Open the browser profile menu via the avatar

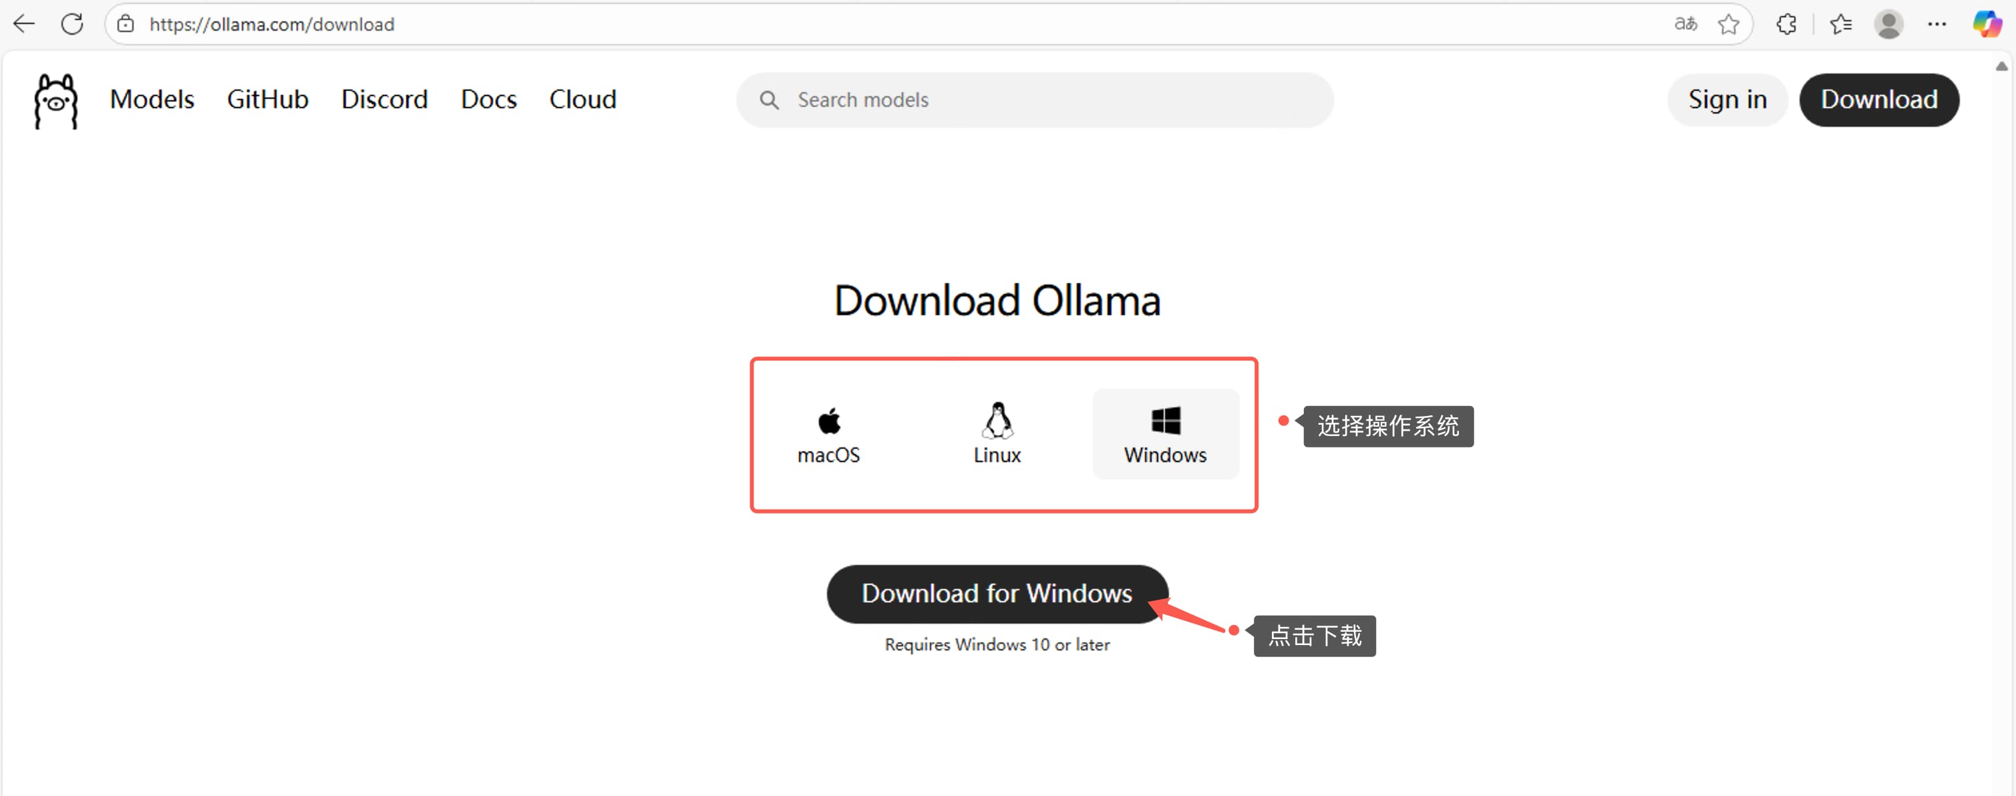1889,23
